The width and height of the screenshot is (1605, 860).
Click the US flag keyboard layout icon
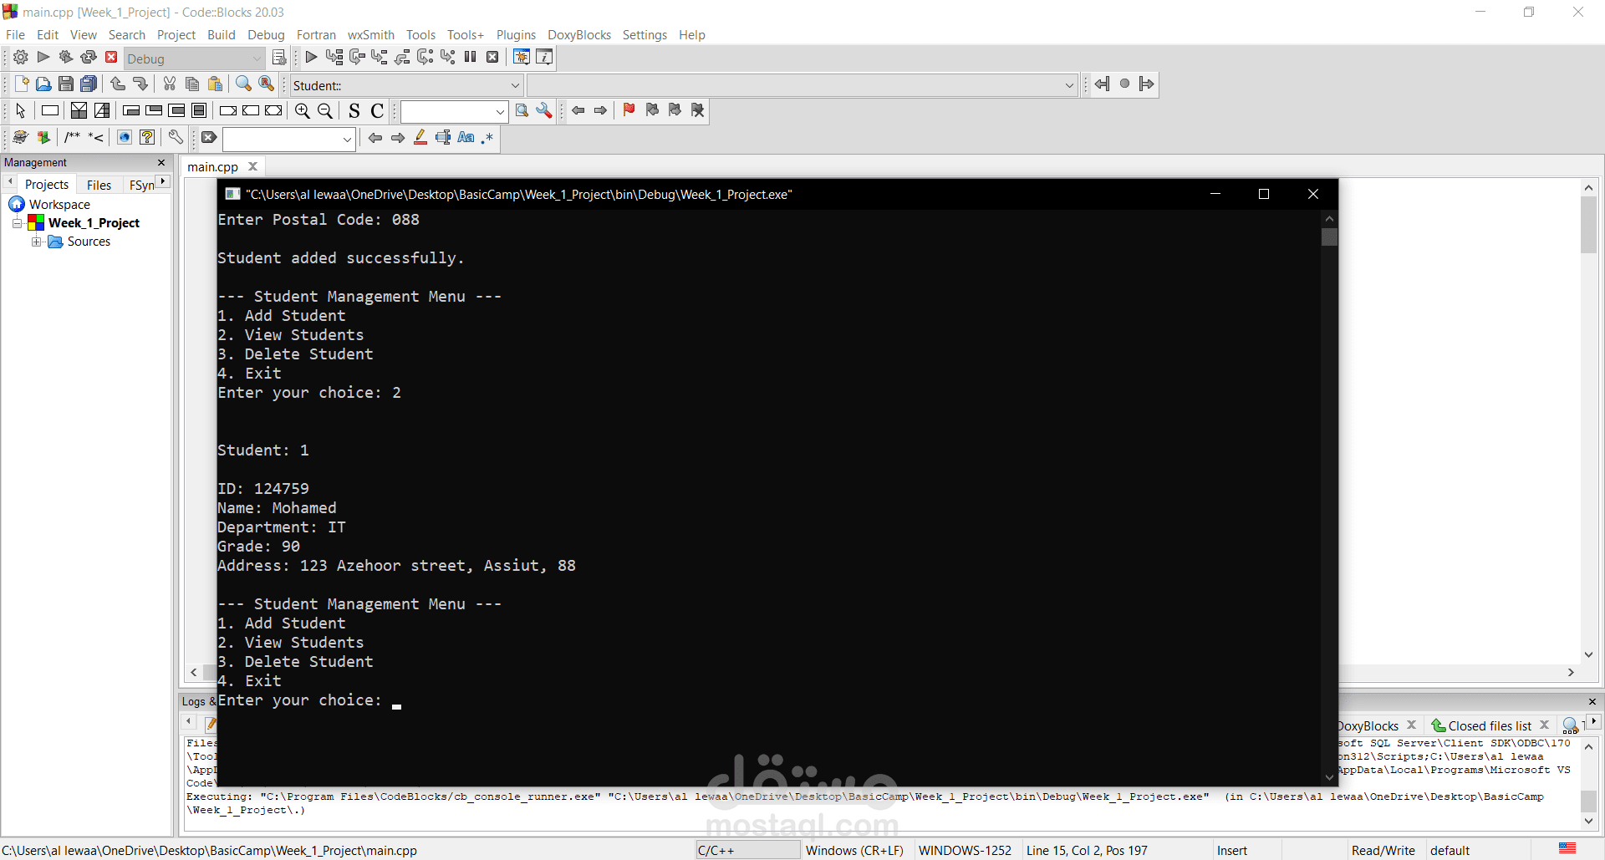[1567, 849]
